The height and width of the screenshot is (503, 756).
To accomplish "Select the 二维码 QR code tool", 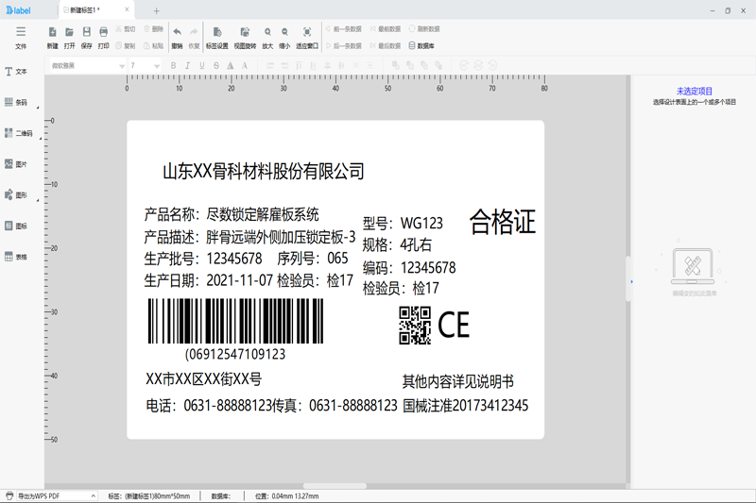I will 19,133.
